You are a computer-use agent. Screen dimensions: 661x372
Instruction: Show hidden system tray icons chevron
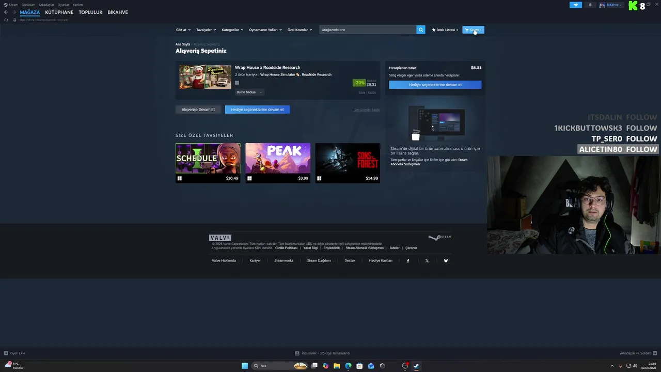click(612, 366)
